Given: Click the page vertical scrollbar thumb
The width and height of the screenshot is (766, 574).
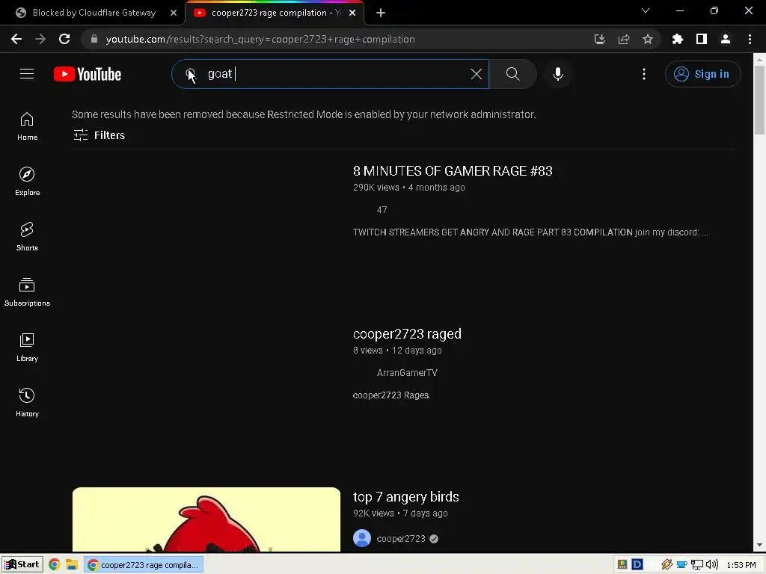Looking at the screenshot, I should [759, 99].
